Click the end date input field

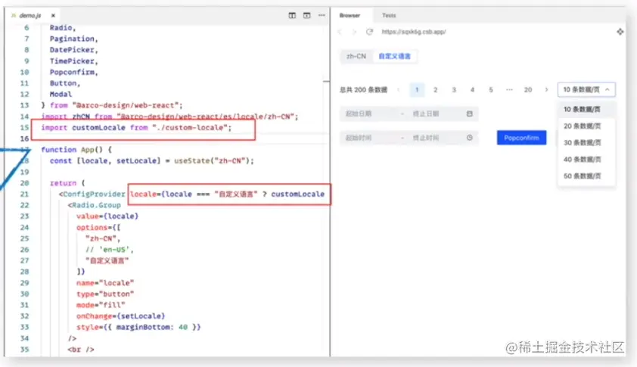click(435, 114)
